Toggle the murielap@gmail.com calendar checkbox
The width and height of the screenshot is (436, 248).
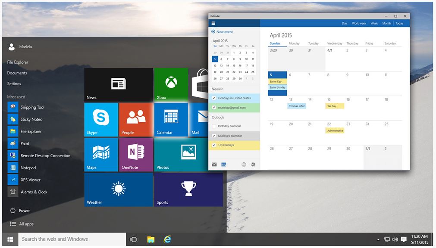(x=214, y=108)
